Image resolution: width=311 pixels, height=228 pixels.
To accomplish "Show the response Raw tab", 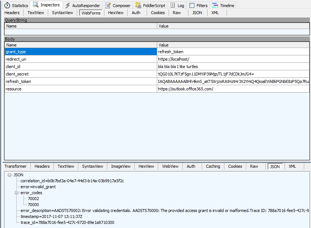I will pos(254,166).
